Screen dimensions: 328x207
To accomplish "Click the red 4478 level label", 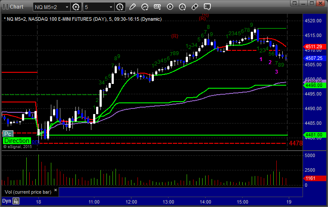I will pos(296,143).
